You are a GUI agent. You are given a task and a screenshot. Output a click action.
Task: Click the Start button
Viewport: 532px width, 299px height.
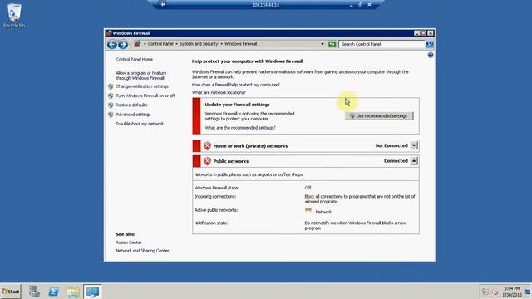click(x=11, y=292)
